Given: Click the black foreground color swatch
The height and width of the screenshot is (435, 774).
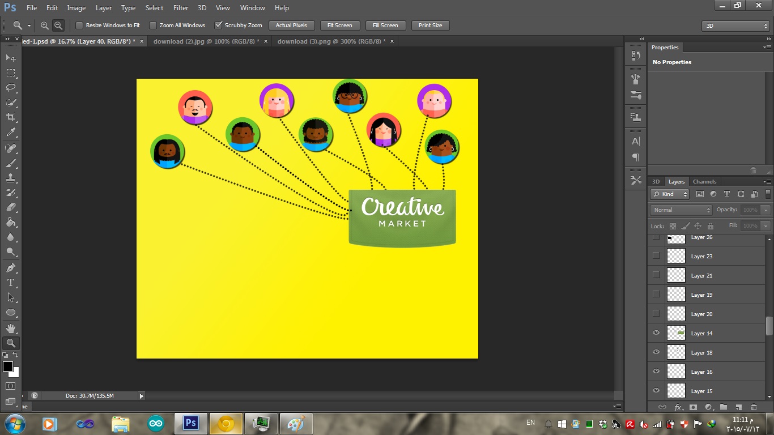Looking at the screenshot, I should pyautogui.click(x=7, y=366).
